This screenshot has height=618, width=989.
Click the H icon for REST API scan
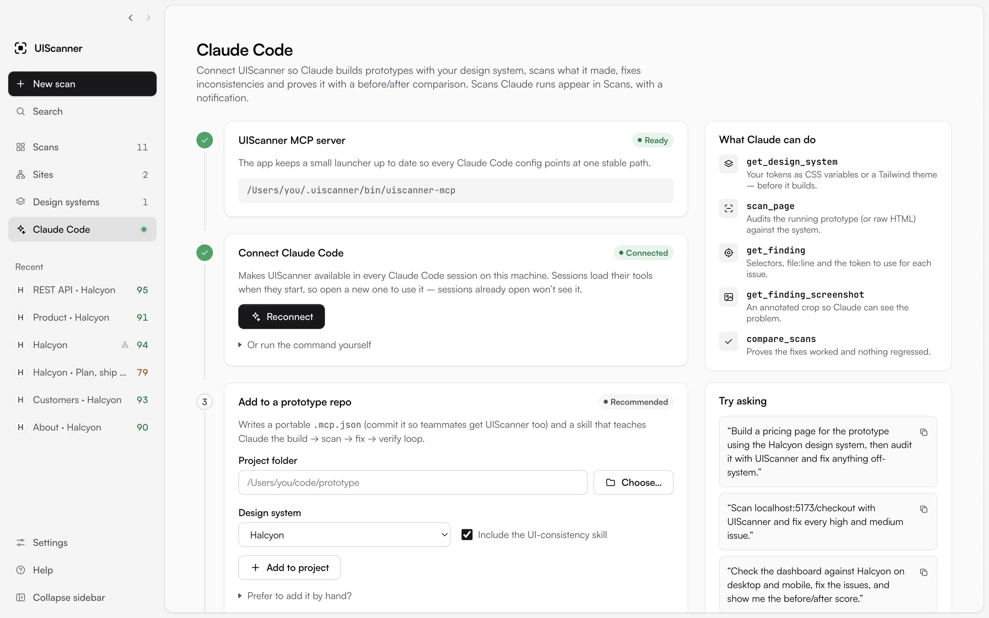20,290
